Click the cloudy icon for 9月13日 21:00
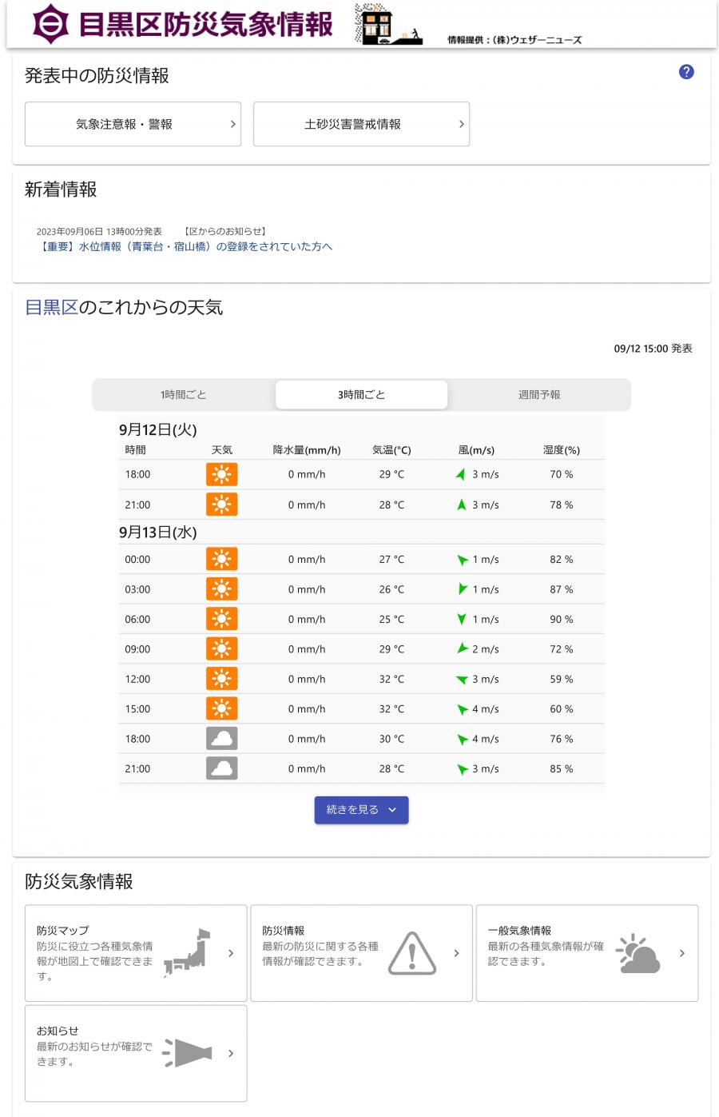This screenshot has width=719, height=1117. pyautogui.click(x=222, y=769)
